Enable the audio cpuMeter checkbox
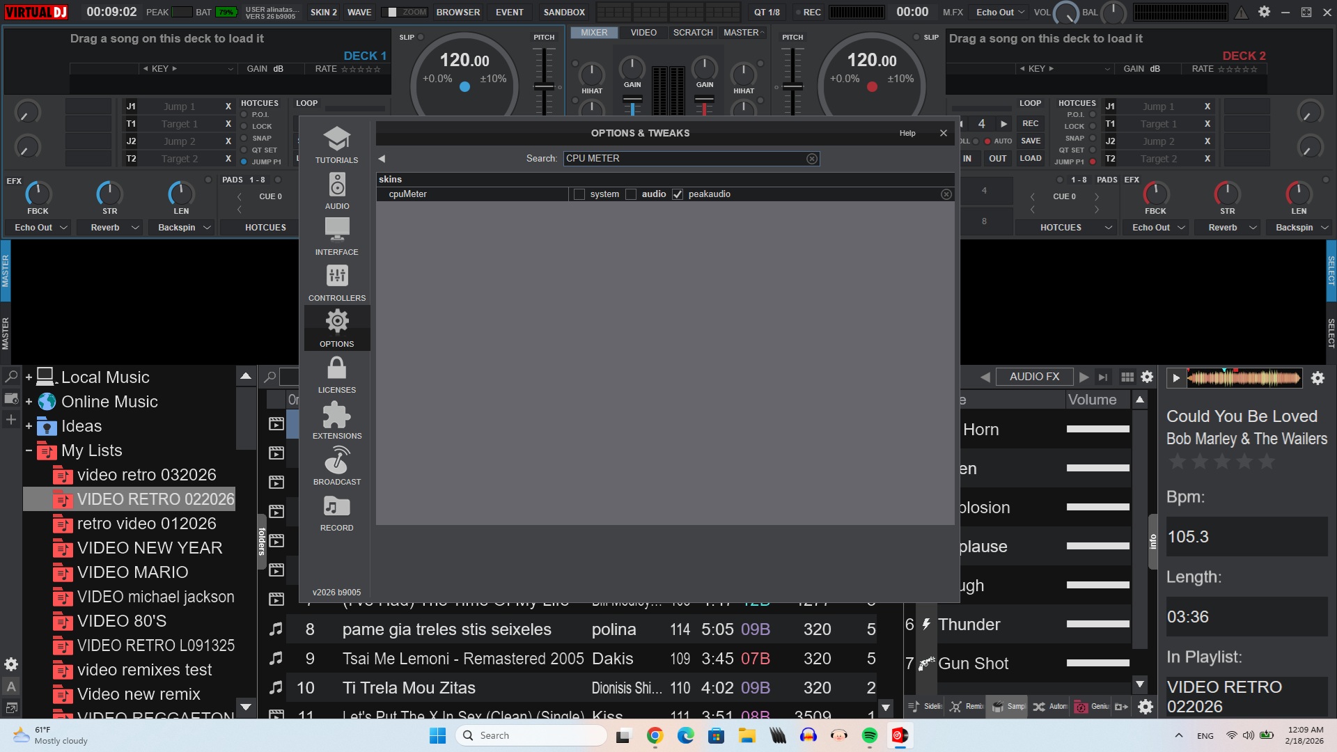The width and height of the screenshot is (1337, 752). (x=631, y=194)
